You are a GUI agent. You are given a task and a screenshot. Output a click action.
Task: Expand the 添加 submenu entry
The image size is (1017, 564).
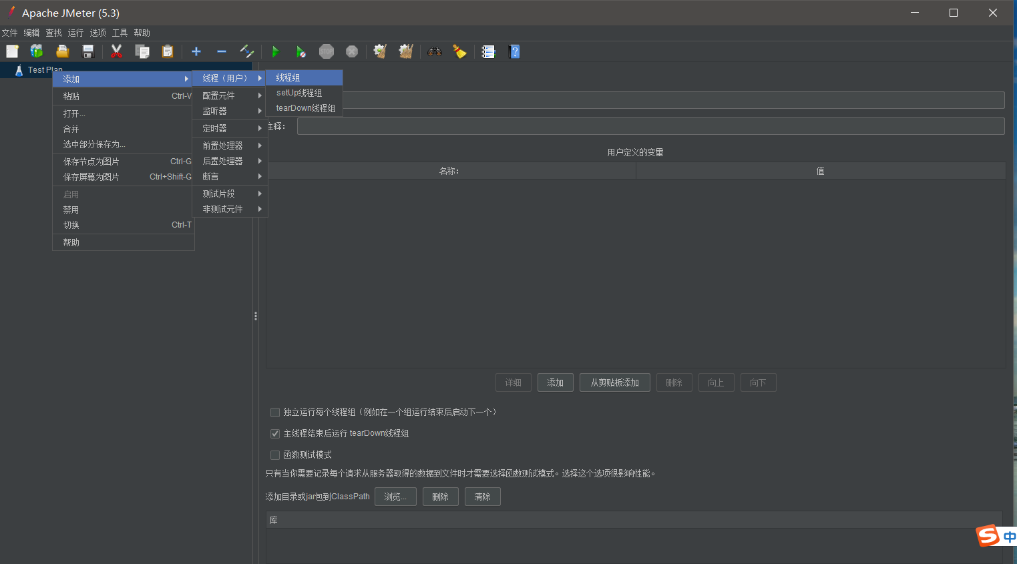pyautogui.click(x=123, y=79)
